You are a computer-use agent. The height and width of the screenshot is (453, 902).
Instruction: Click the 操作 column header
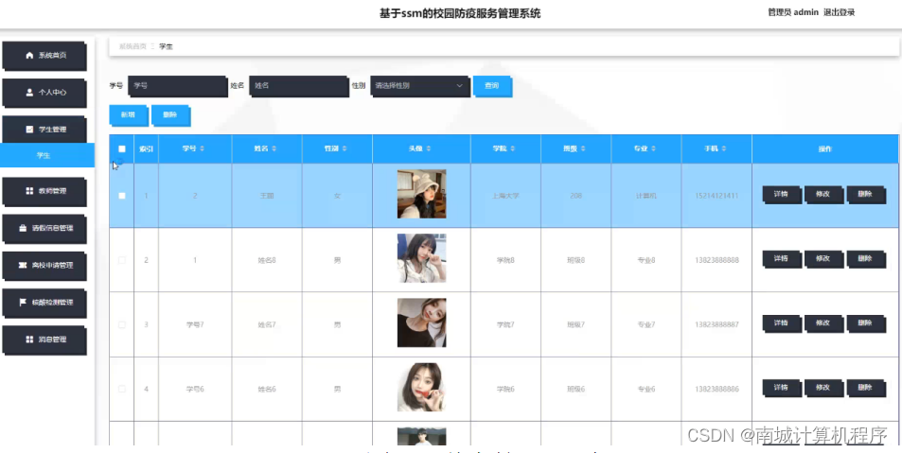point(825,148)
